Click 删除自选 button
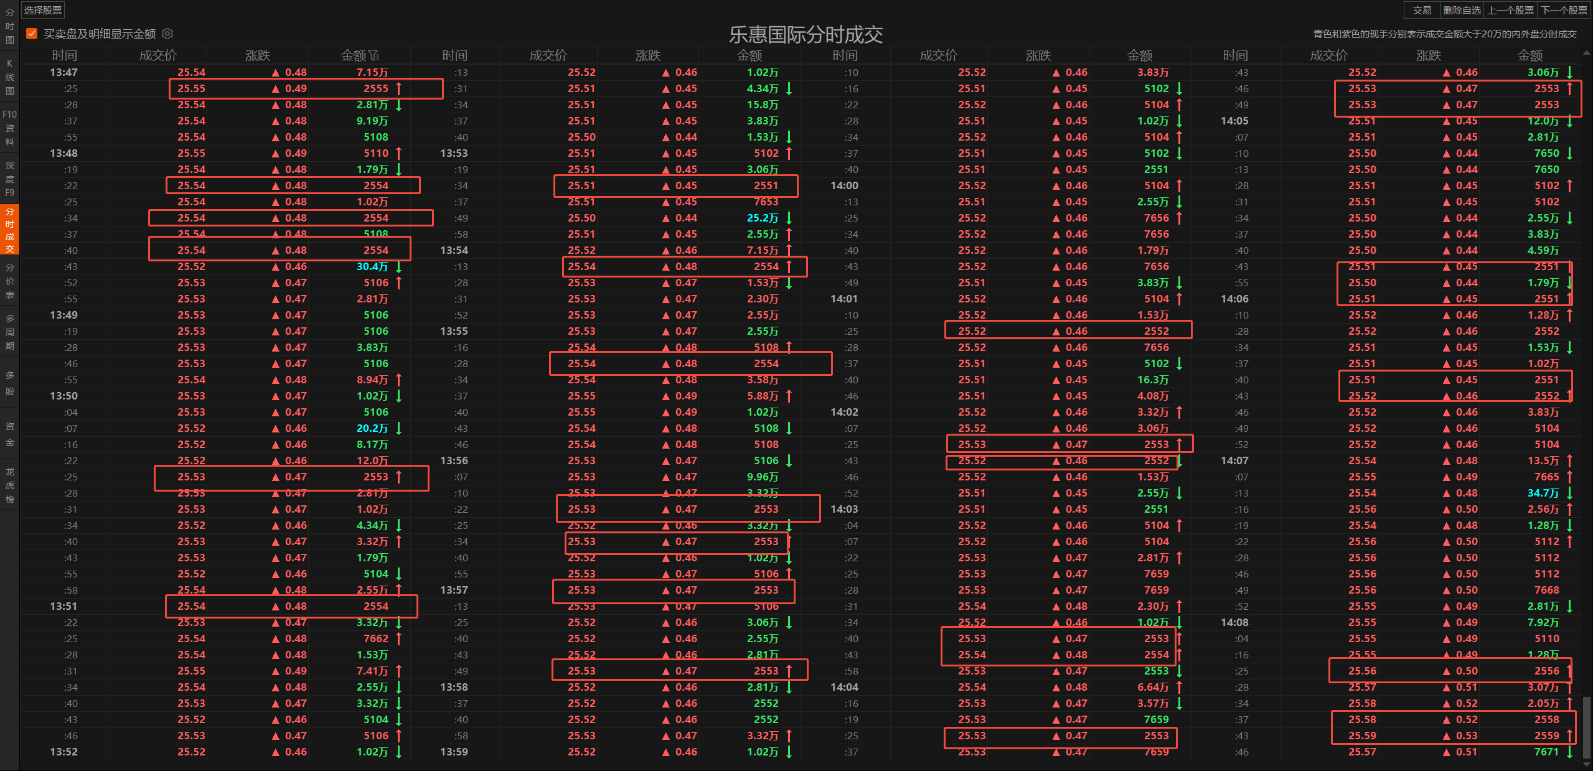The width and height of the screenshot is (1593, 771). [x=1462, y=10]
